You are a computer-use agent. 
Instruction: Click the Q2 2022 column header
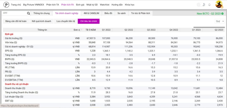[129, 30]
